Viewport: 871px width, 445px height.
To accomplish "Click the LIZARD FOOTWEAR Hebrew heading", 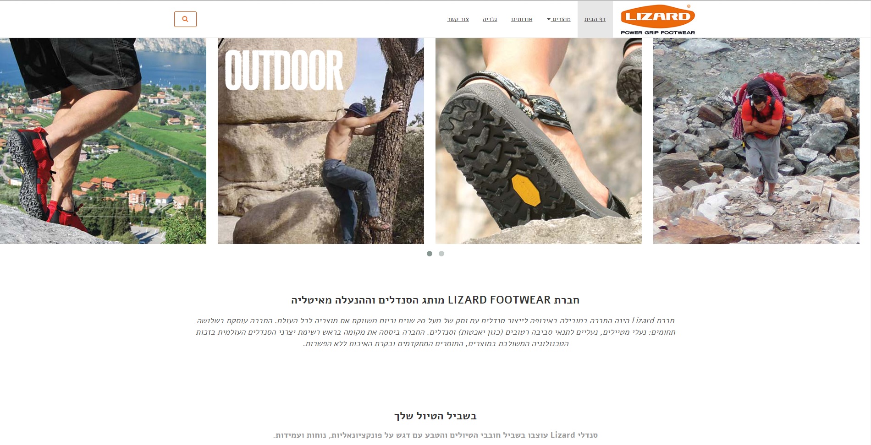I will point(435,300).
